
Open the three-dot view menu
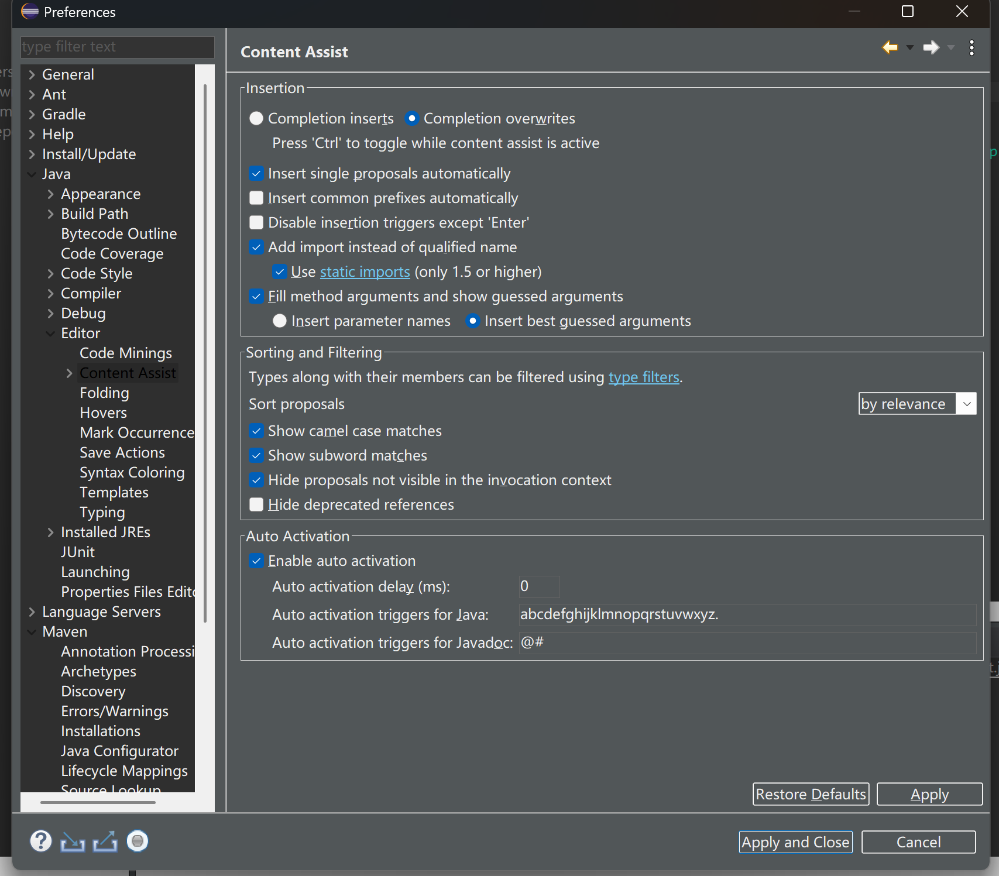click(971, 48)
